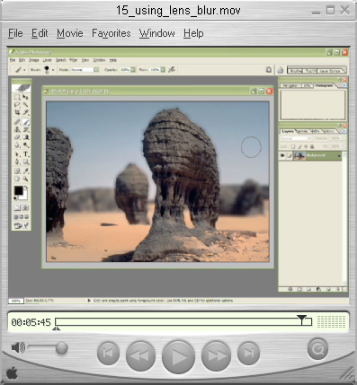This screenshot has height=385, width=357.
Task: Select the Rectangular Marquee tool
Action: pos(17,97)
